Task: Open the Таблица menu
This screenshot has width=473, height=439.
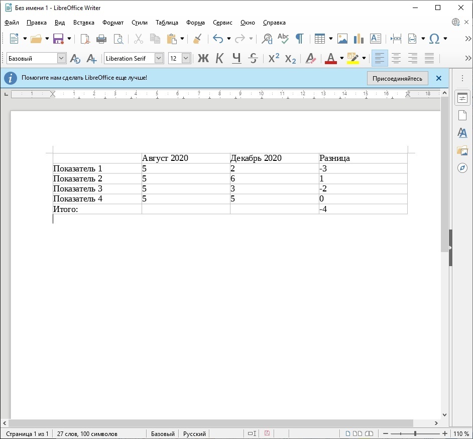Action: (x=167, y=23)
